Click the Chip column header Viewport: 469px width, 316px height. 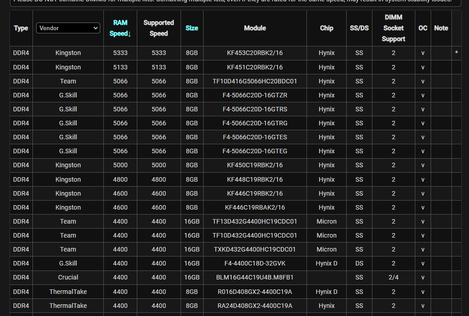pos(326,28)
